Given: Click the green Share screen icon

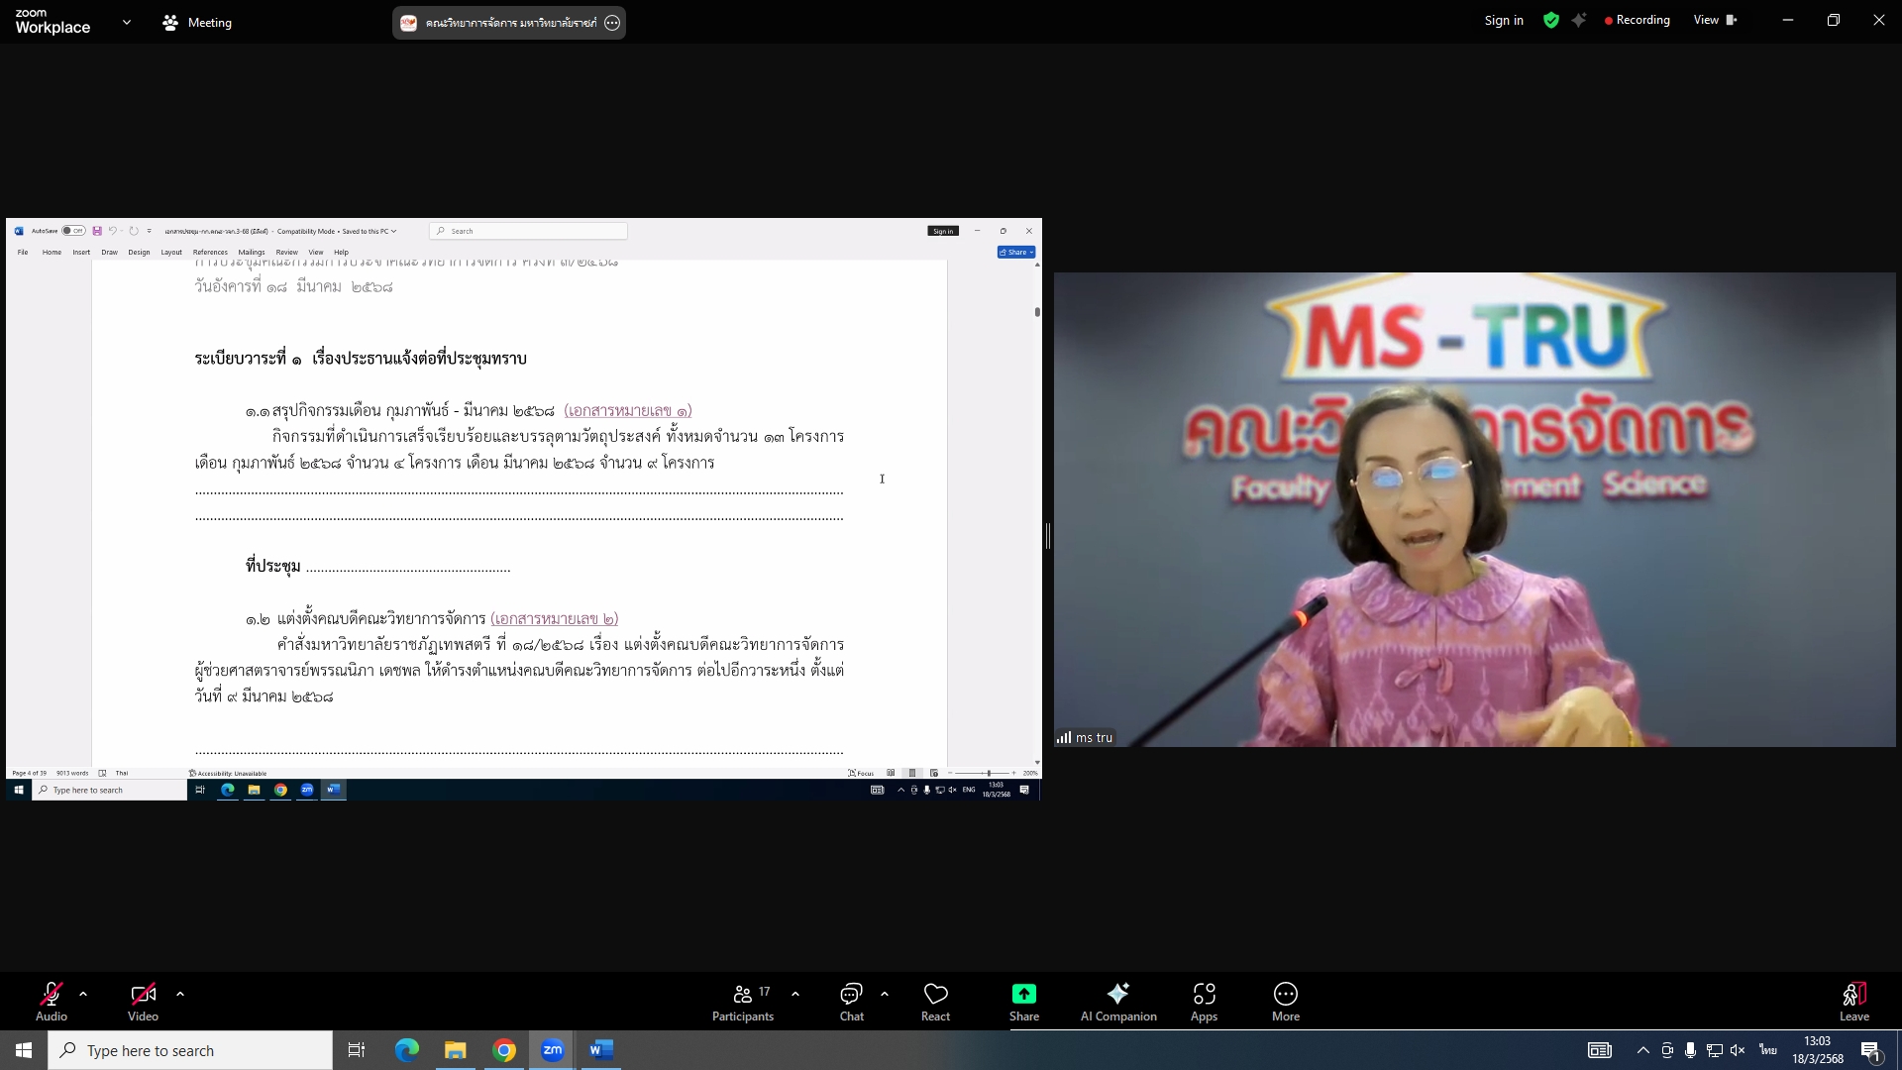Looking at the screenshot, I should [1023, 994].
